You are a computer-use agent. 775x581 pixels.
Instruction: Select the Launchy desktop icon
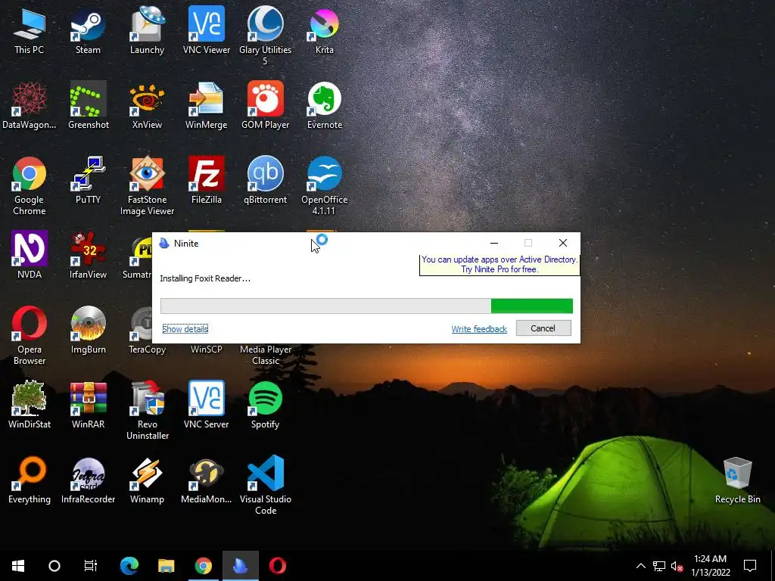[147, 30]
